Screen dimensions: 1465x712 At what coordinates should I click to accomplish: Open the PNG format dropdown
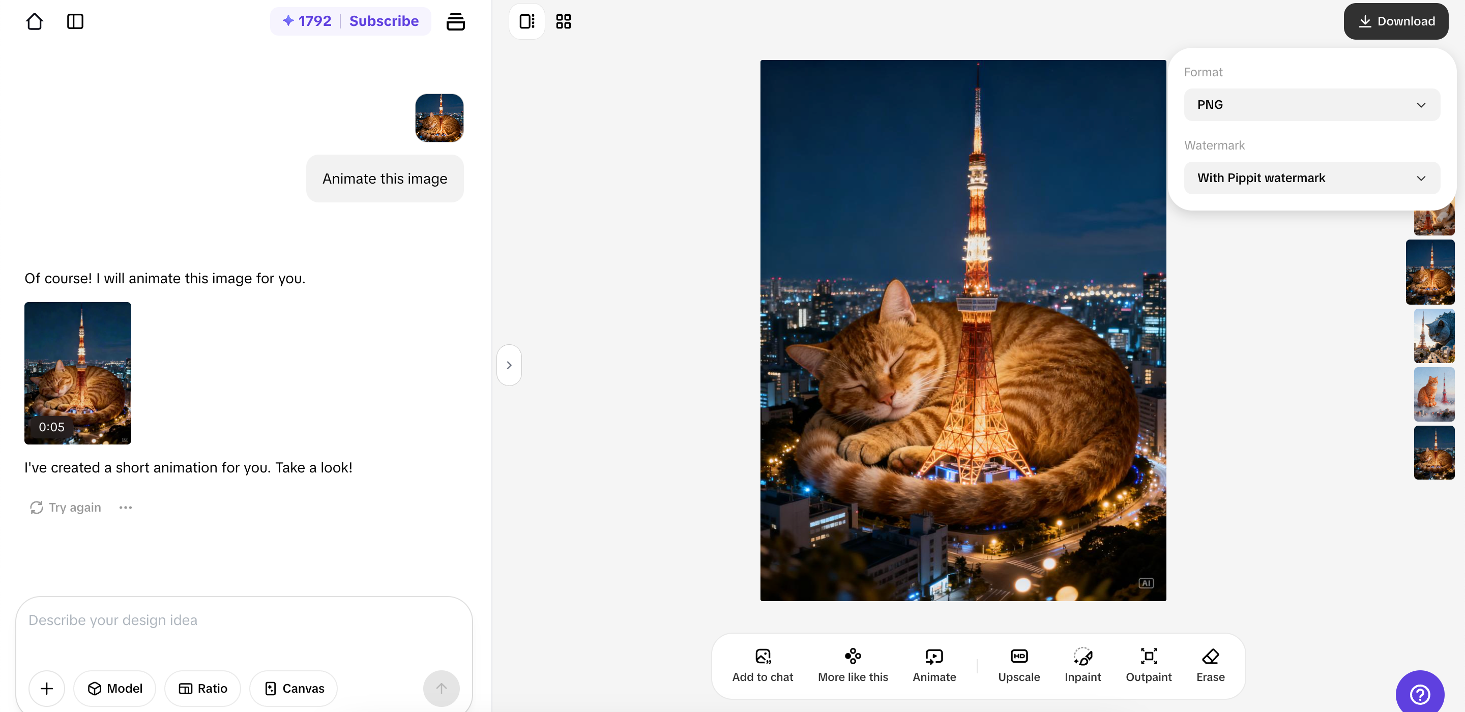pyautogui.click(x=1311, y=105)
